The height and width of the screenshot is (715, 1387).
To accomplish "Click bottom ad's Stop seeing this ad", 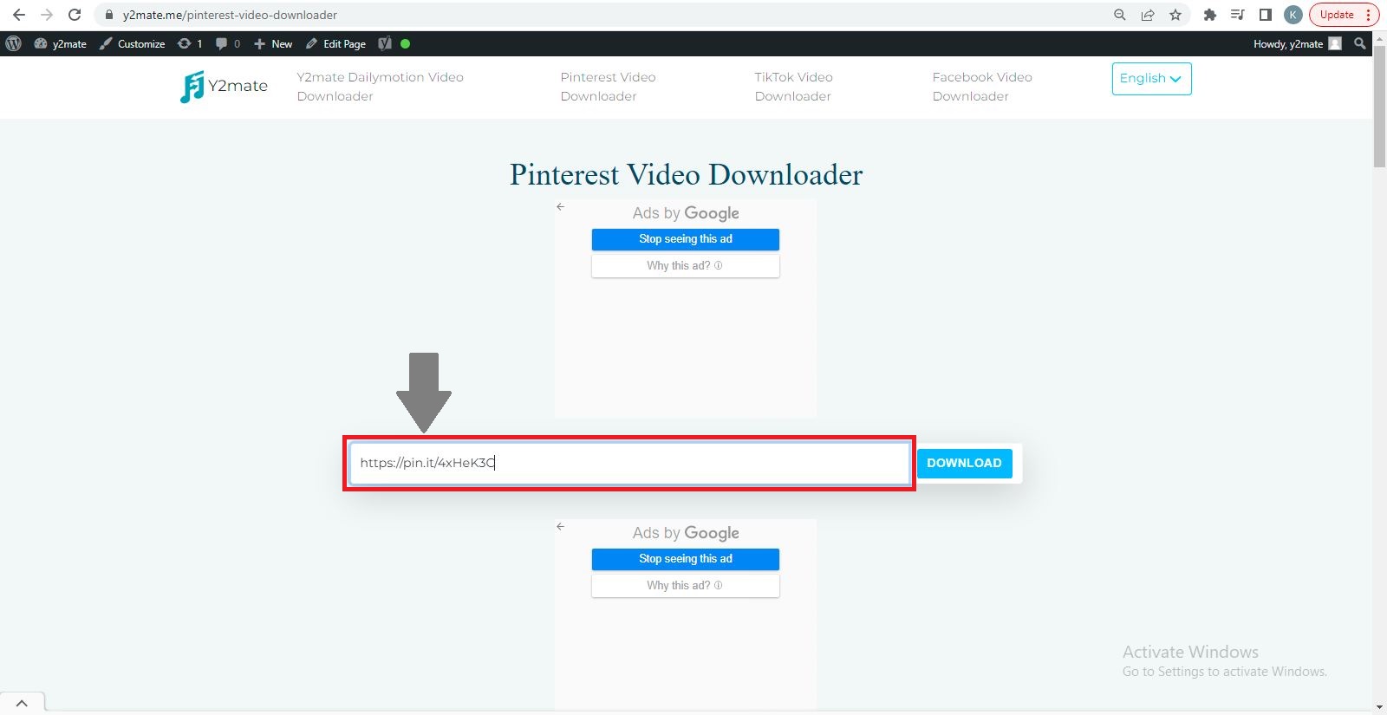I will (686, 559).
